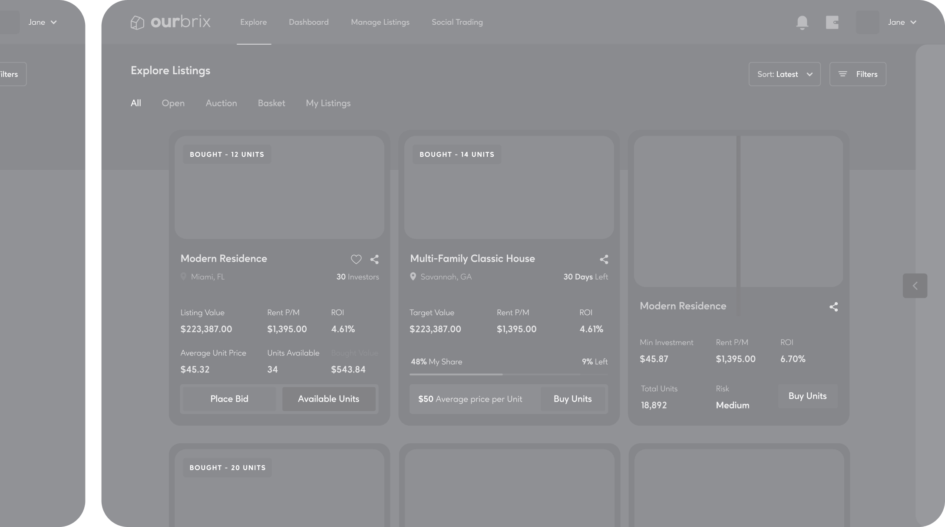Click Buy Units on Multi-Family Classic House
Image resolution: width=945 pixels, height=527 pixels.
tap(573, 399)
